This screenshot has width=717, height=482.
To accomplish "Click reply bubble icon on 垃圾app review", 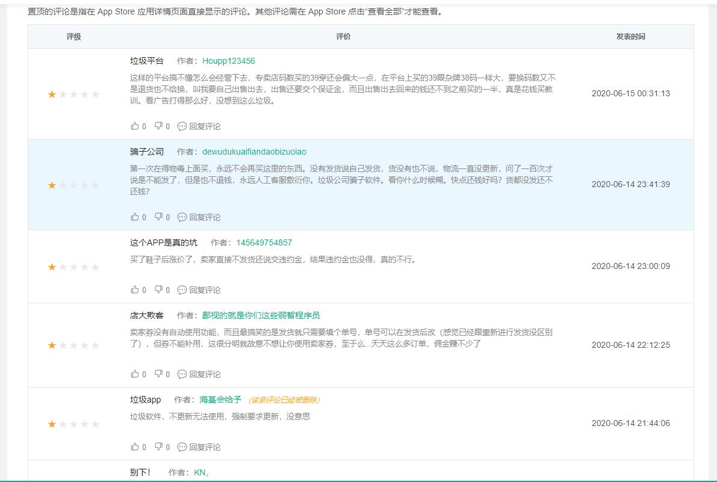I will click(x=181, y=447).
